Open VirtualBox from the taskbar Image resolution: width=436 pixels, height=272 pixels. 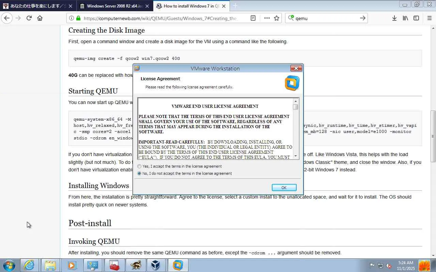(x=156, y=265)
